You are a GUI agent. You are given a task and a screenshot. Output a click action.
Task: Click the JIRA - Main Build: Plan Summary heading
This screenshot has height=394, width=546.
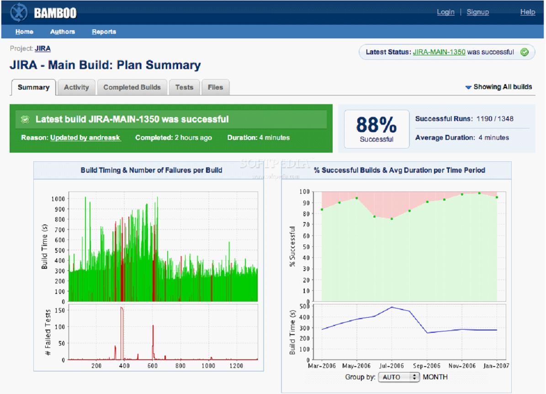click(x=105, y=65)
